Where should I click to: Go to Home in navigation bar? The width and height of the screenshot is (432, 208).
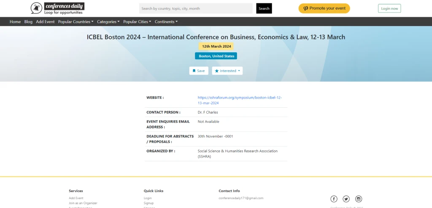click(15, 22)
